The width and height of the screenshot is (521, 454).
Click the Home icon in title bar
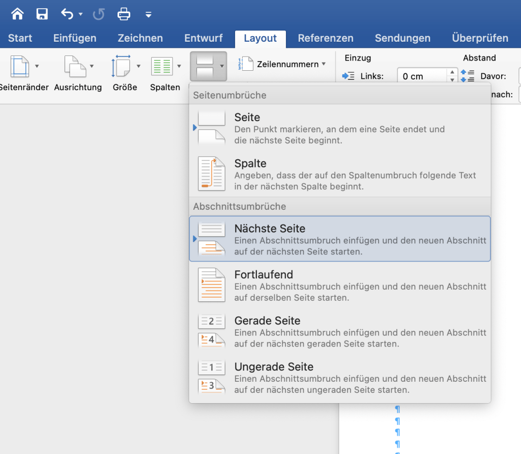click(x=17, y=14)
